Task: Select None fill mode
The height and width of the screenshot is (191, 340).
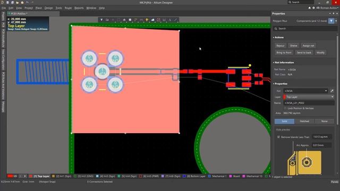Action: click(324, 121)
